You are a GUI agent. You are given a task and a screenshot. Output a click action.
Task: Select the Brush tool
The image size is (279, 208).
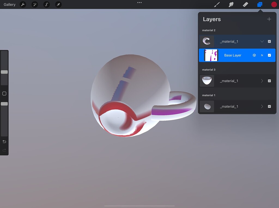click(x=217, y=4)
